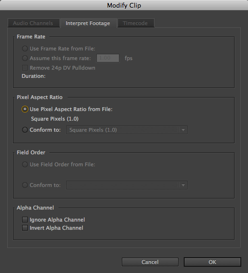
Task: Enable Ignore Alpha Channel checkbox
Action: 25,220
